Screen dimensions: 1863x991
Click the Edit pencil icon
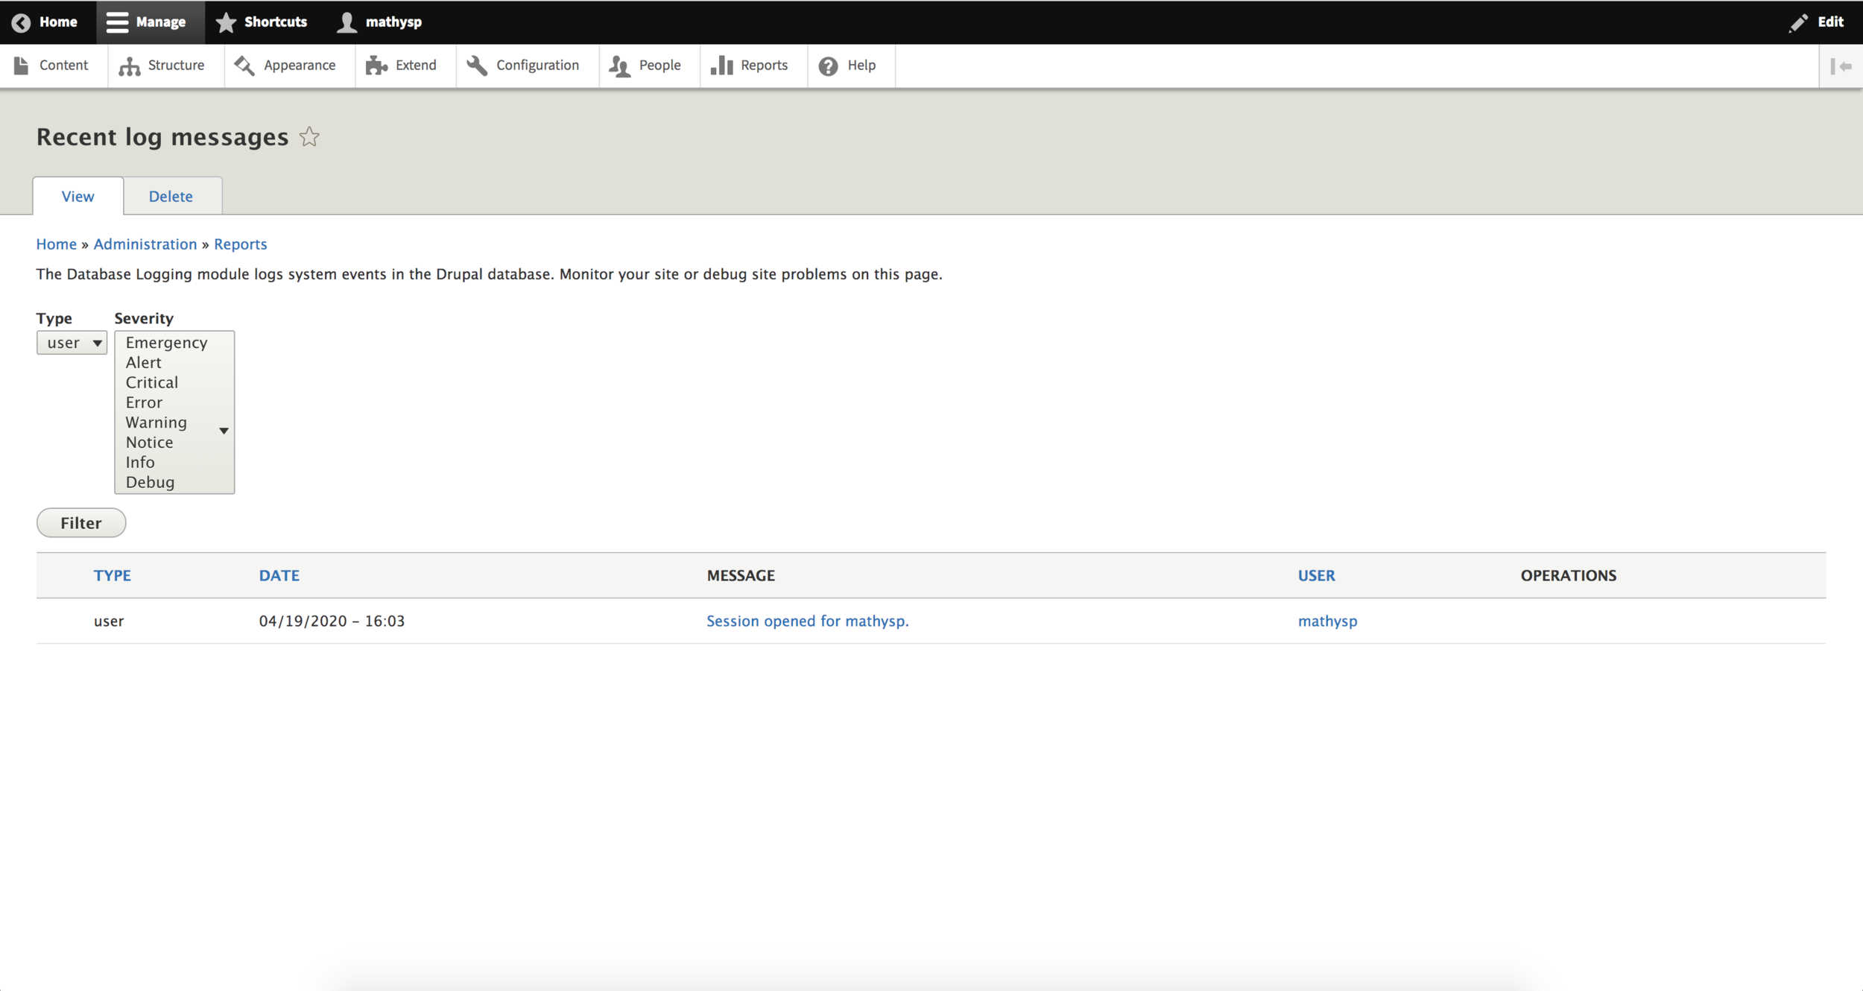1797,22
